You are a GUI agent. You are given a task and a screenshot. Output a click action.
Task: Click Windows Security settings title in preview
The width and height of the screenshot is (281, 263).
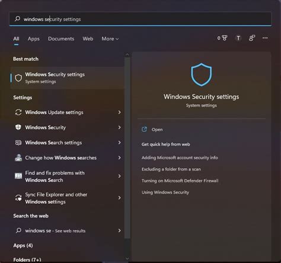[x=201, y=97]
